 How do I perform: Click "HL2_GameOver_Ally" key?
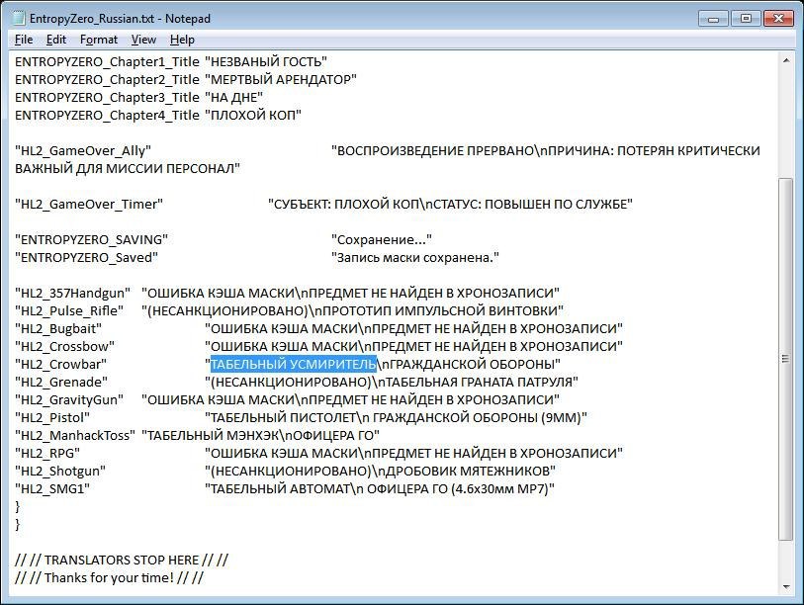click(x=83, y=150)
